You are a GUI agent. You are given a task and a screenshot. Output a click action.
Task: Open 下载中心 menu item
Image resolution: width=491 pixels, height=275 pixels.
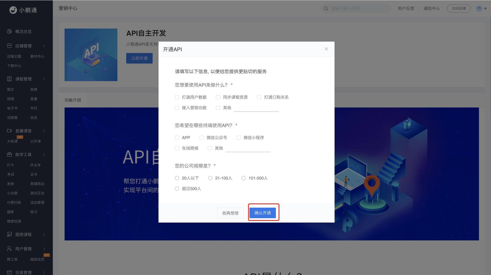[x=14, y=66]
